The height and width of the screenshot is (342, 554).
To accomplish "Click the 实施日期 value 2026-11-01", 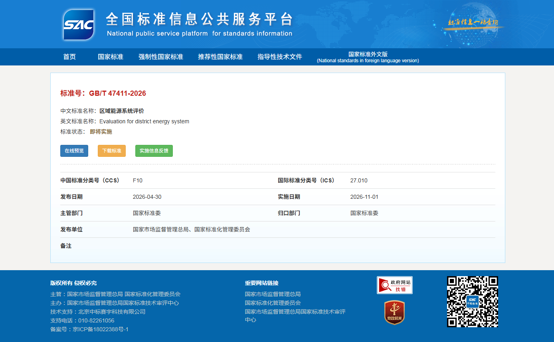I will point(364,197).
